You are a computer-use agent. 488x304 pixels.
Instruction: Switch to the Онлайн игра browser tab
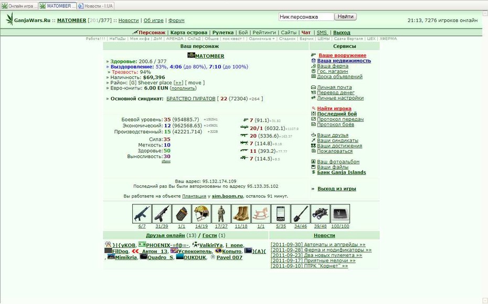[19, 6]
